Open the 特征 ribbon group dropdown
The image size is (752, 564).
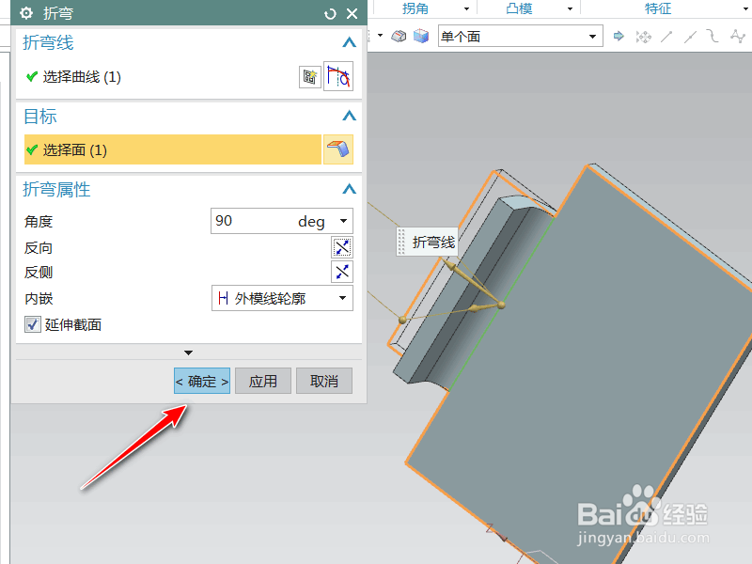click(x=746, y=8)
